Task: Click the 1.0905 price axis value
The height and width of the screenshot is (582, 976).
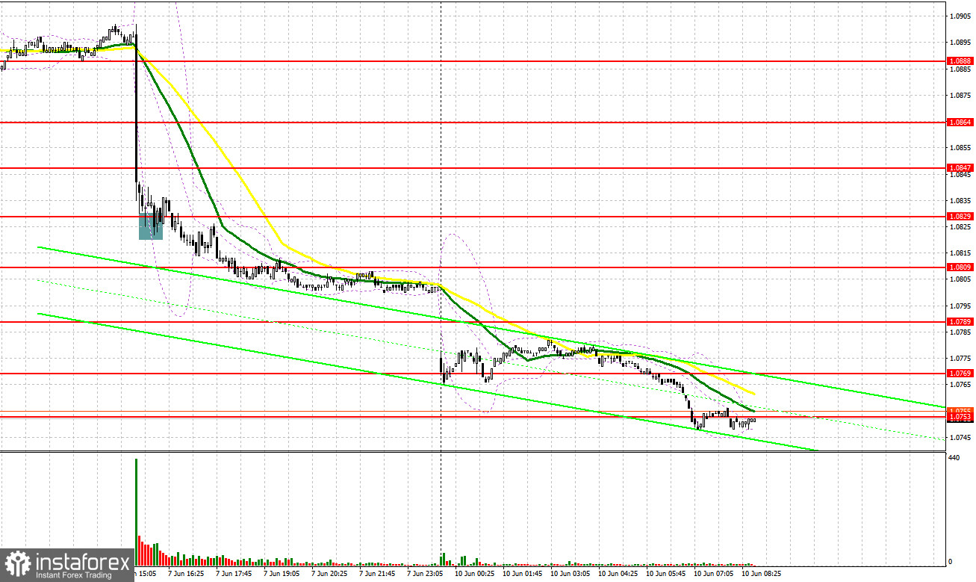Action: coord(960,16)
